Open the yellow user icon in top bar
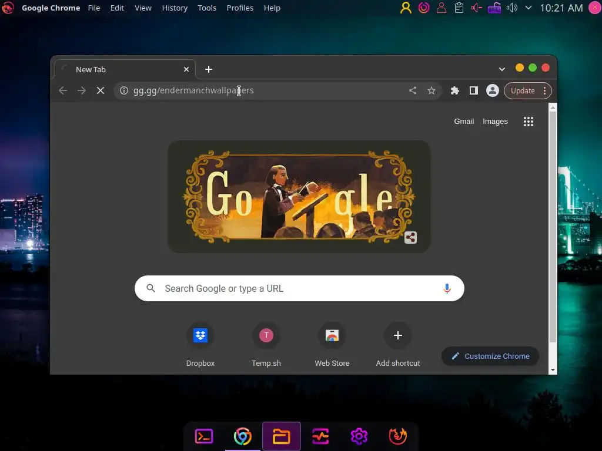 (406, 8)
